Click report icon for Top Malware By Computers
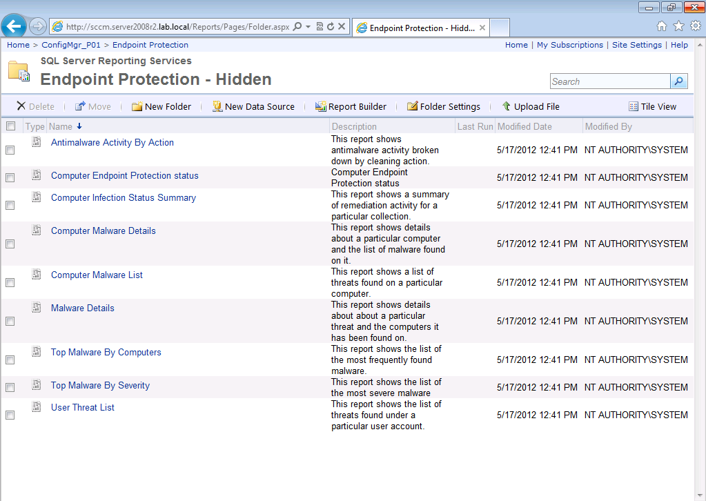The image size is (706, 501). [37, 352]
